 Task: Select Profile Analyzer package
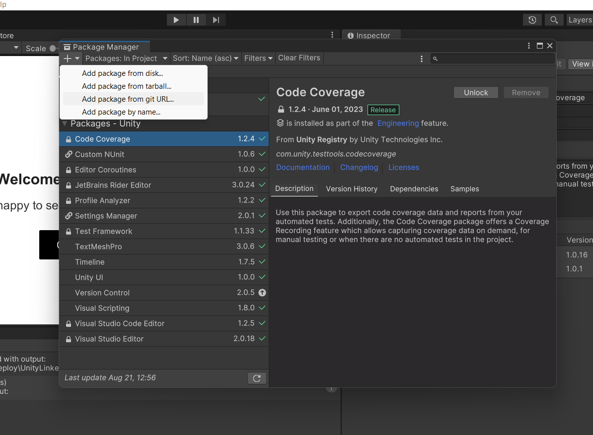point(164,200)
